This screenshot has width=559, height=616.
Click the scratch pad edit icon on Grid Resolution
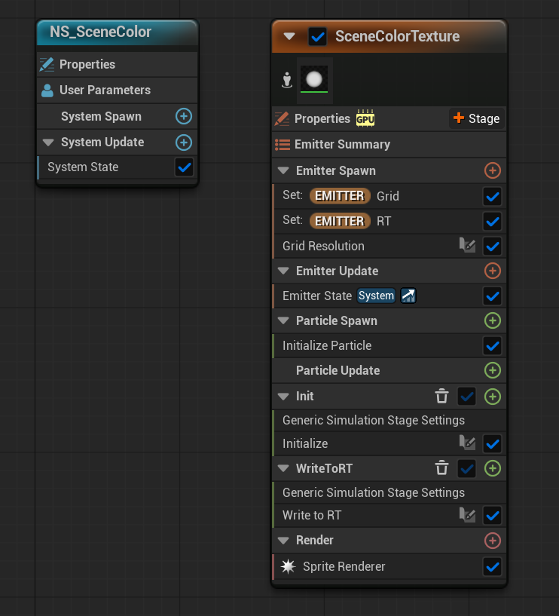pyautogui.click(x=467, y=246)
